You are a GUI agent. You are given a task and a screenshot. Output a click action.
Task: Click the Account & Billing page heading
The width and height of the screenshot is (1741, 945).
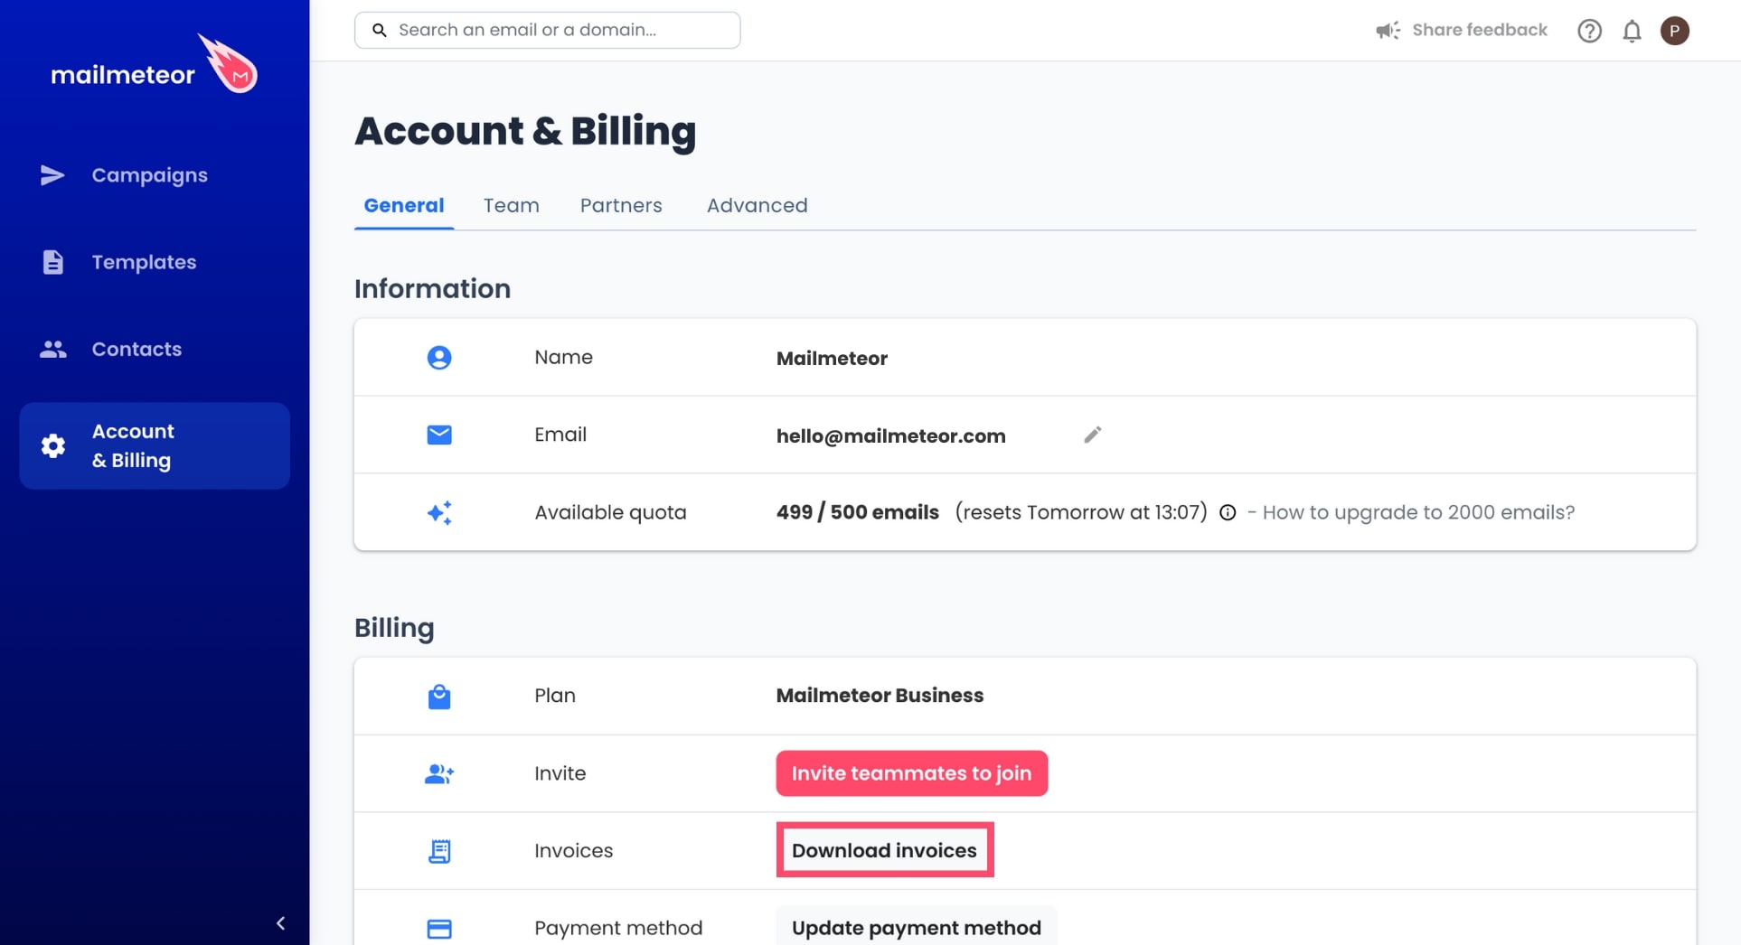coord(525,132)
